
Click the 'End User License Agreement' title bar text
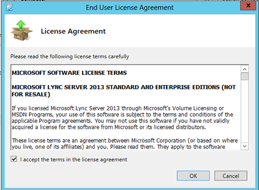[130, 7]
